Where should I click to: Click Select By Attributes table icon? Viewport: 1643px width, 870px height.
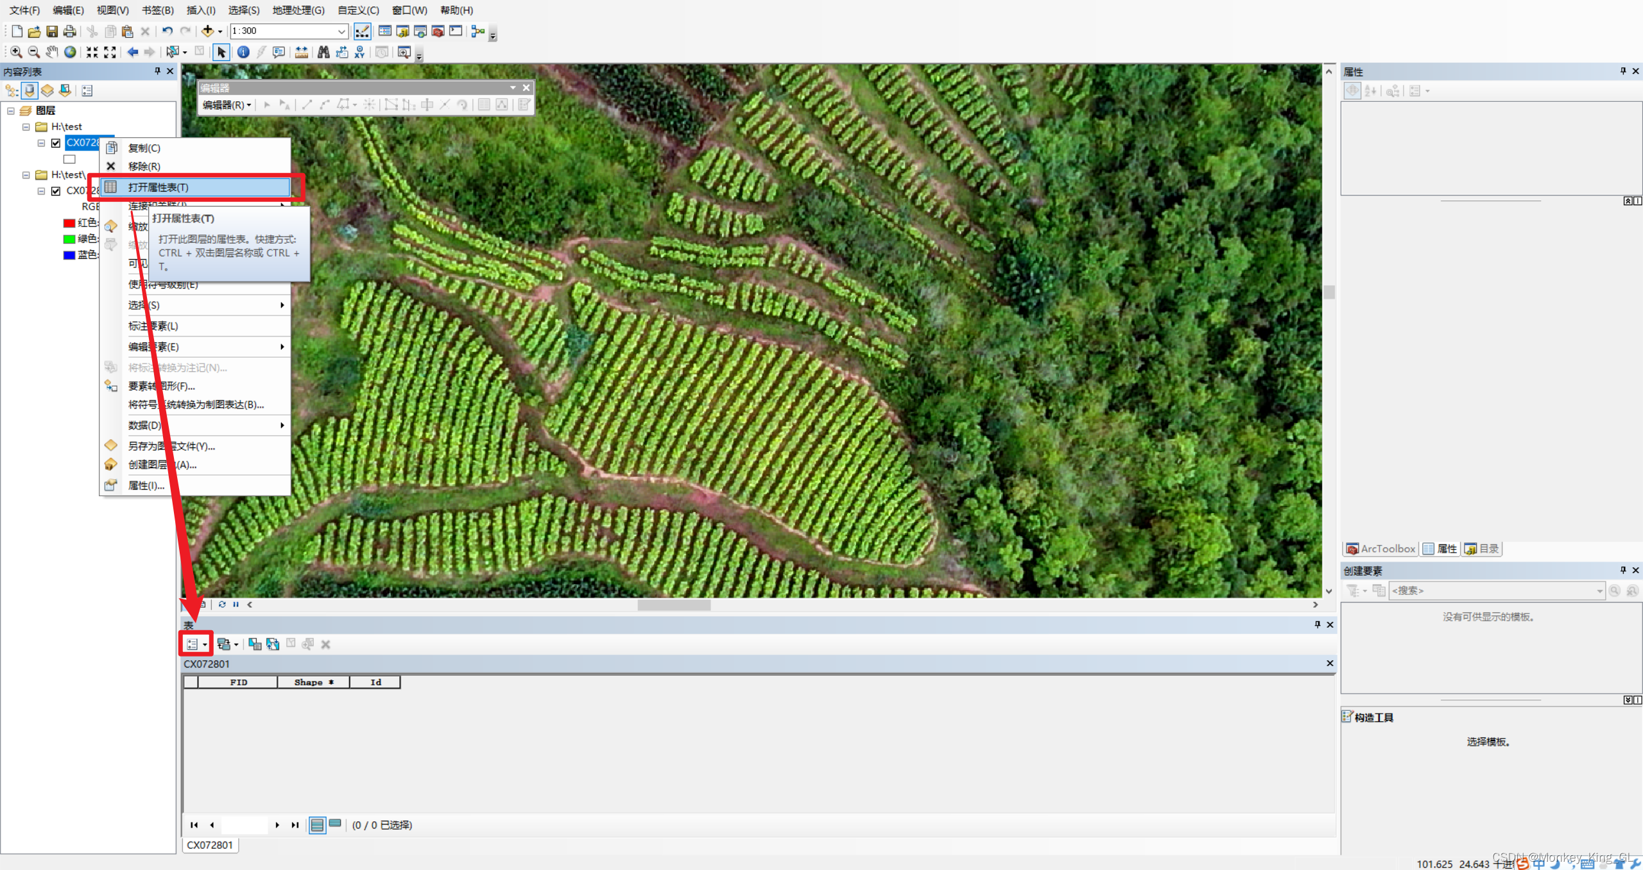pos(255,644)
